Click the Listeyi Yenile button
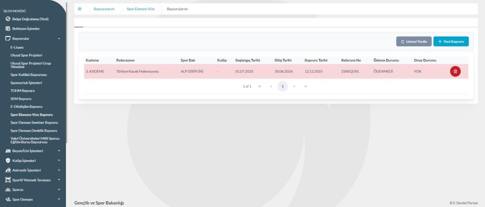 (x=413, y=41)
